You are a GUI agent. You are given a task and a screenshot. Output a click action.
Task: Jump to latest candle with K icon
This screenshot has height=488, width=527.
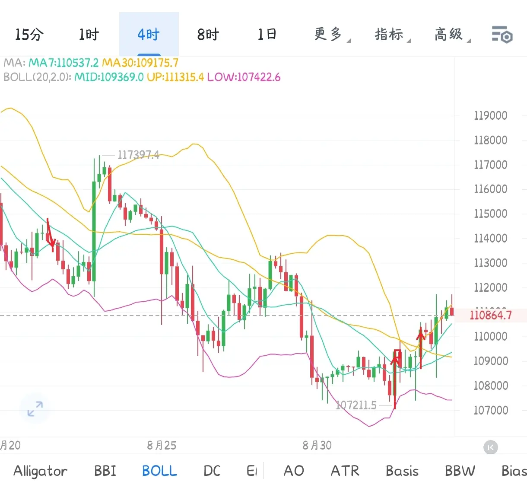click(x=491, y=447)
